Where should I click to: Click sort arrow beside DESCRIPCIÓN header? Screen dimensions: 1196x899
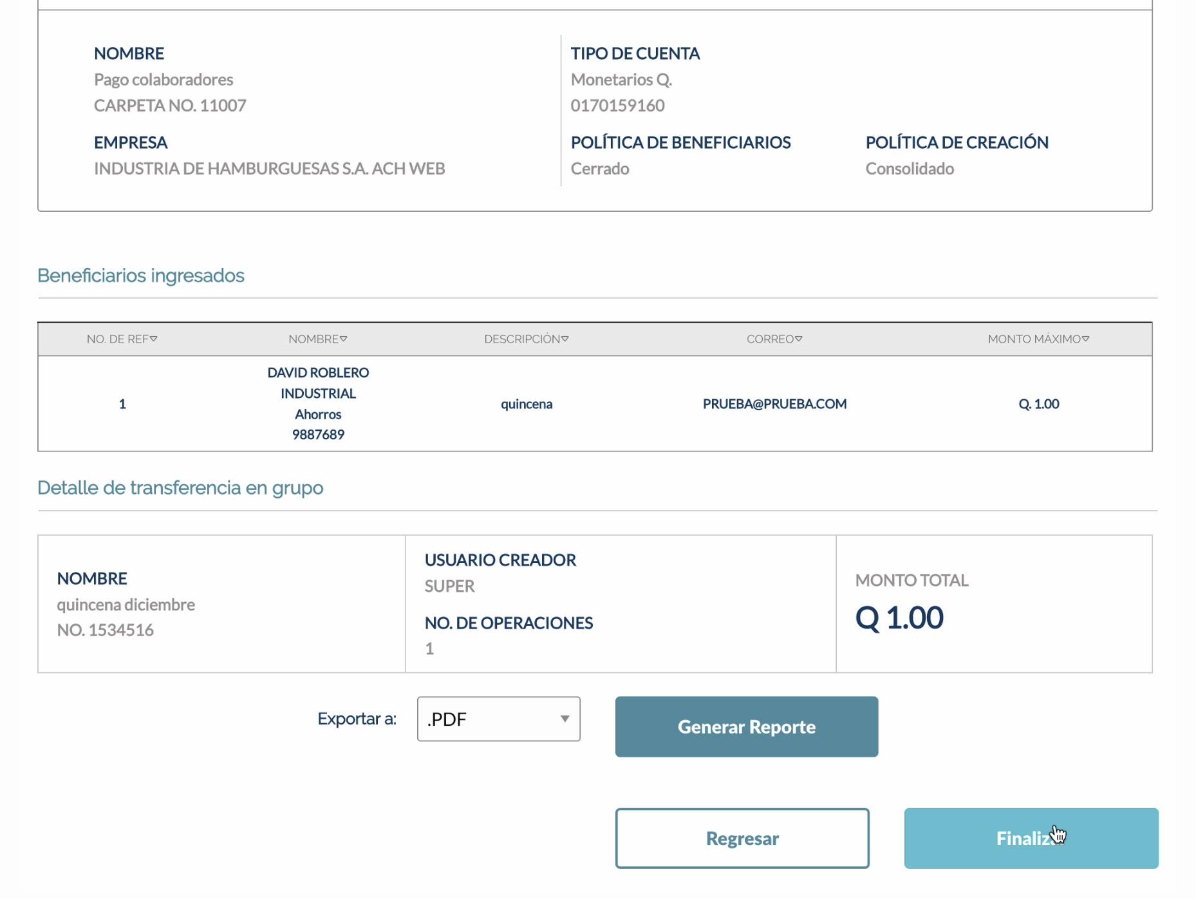(x=565, y=339)
